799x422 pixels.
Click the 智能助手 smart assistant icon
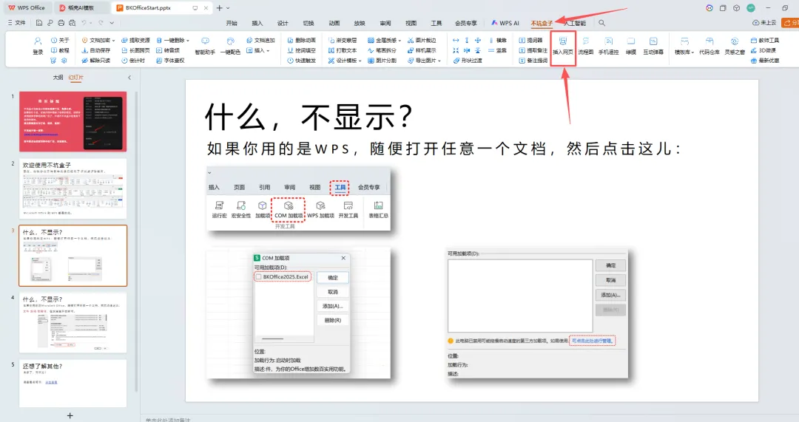coord(205,46)
